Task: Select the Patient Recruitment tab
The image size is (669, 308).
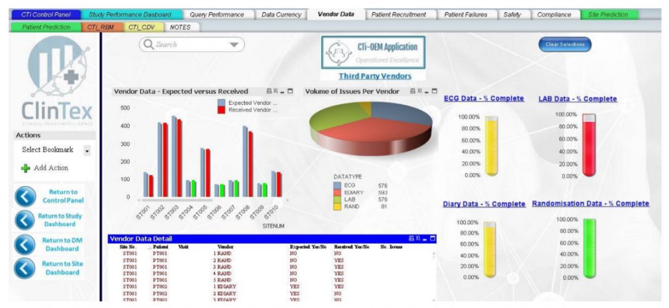Action: (398, 15)
